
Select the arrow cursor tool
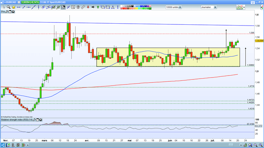click(x=4, y=7)
